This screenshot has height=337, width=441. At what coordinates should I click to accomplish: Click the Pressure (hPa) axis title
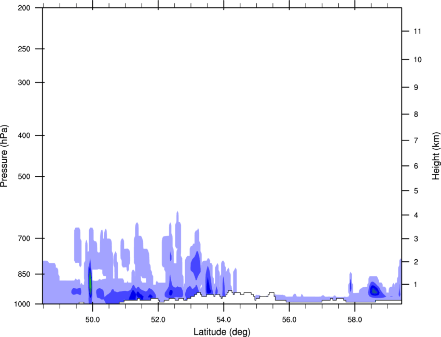click(x=4, y=156)
